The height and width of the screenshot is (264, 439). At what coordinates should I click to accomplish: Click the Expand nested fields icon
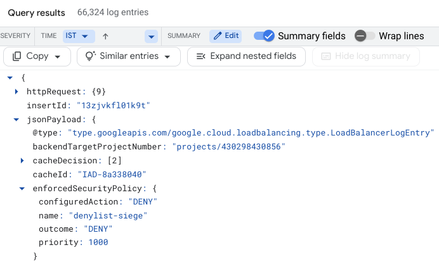pyautogui.click(x=200, y=57)
